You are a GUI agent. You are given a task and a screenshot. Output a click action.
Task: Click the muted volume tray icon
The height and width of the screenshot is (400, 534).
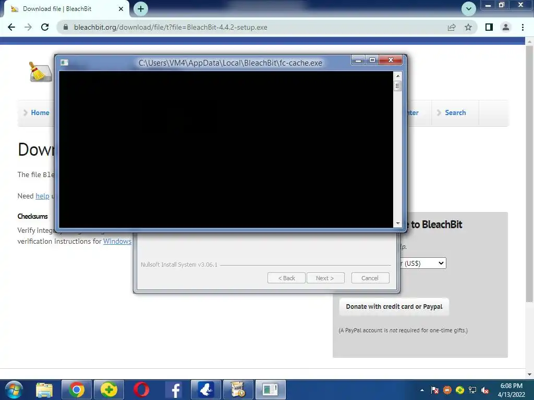[x=485, y=390]
